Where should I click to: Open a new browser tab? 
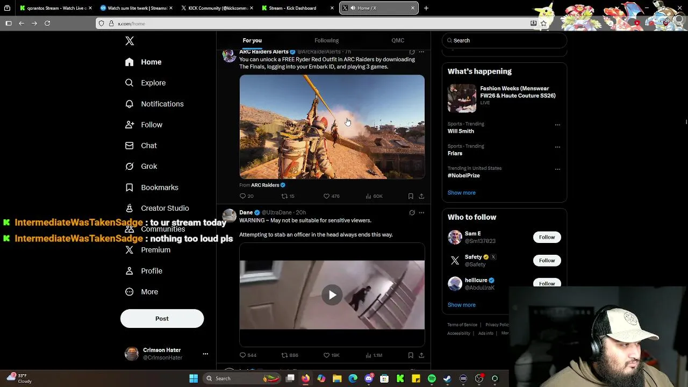(426, 8)
